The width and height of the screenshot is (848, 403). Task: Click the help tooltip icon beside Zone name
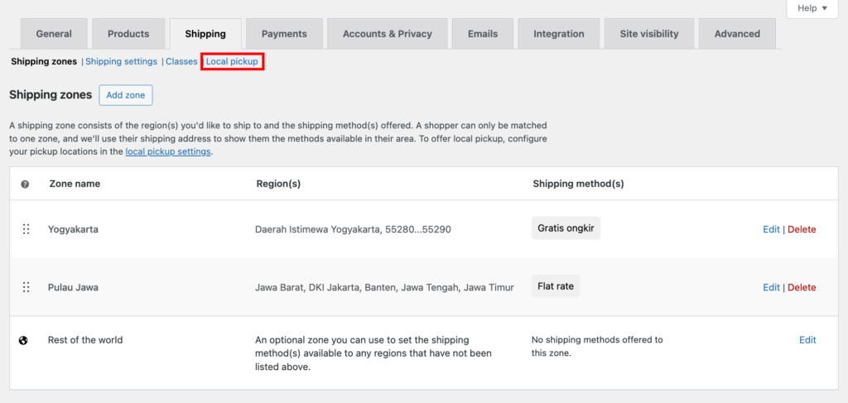25,184
